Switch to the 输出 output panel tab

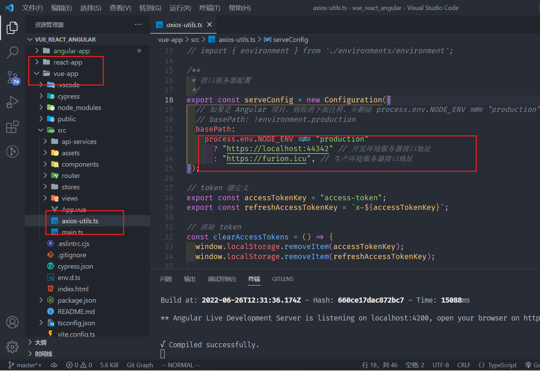tap(190, 279)
